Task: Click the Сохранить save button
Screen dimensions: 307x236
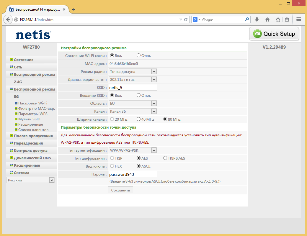Action: (x=121, y=190)
